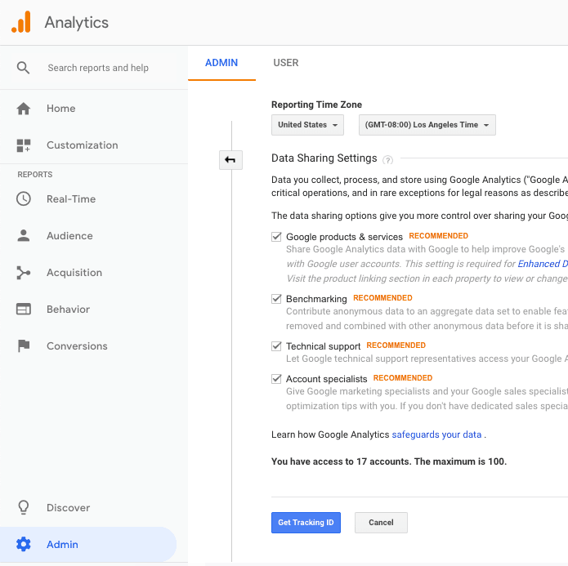Image resolution: width=568 pixels, height=566 pixels.
Task: Click the Admin gear icon
Action: 24,544
